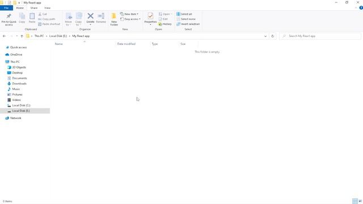The image size is (363, 204).
Task: Switch to the Home tab
Action: pos(20,8)
